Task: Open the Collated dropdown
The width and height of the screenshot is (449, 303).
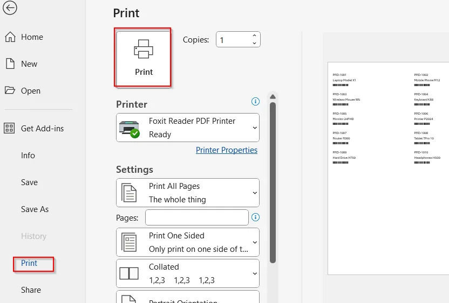Action: coord(188,273)
